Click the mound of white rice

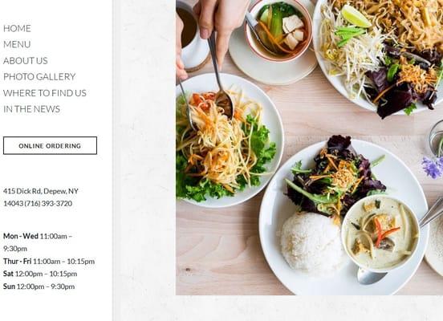pyautogui.click(x=311, y=243)
